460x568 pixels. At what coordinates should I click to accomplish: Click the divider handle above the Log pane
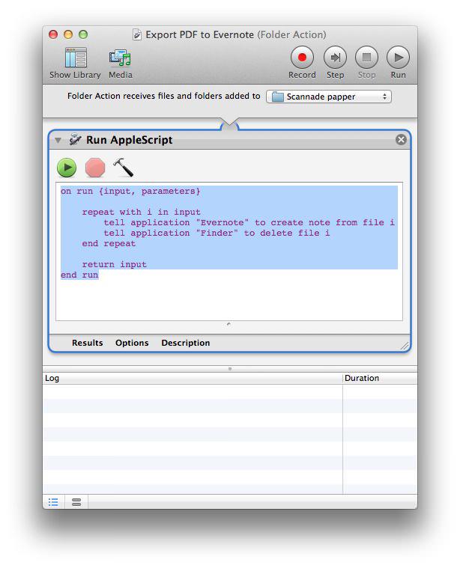click(230, 369)
